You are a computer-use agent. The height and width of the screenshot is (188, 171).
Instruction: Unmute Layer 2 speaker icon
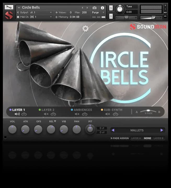46,114
